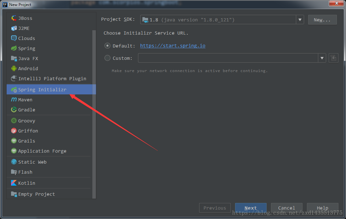Click the Empty Project folder icon
The image size is (346, 219).
[x=14, y=194]
